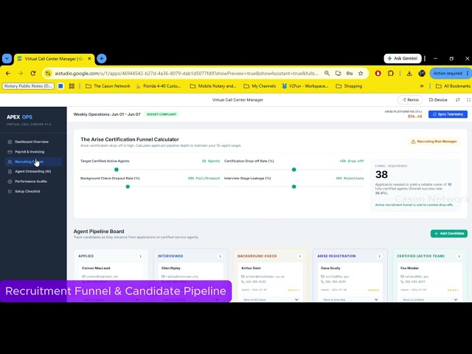Open Shopping bookmark folder
The image size is (472, 354).
pos(349,86)
